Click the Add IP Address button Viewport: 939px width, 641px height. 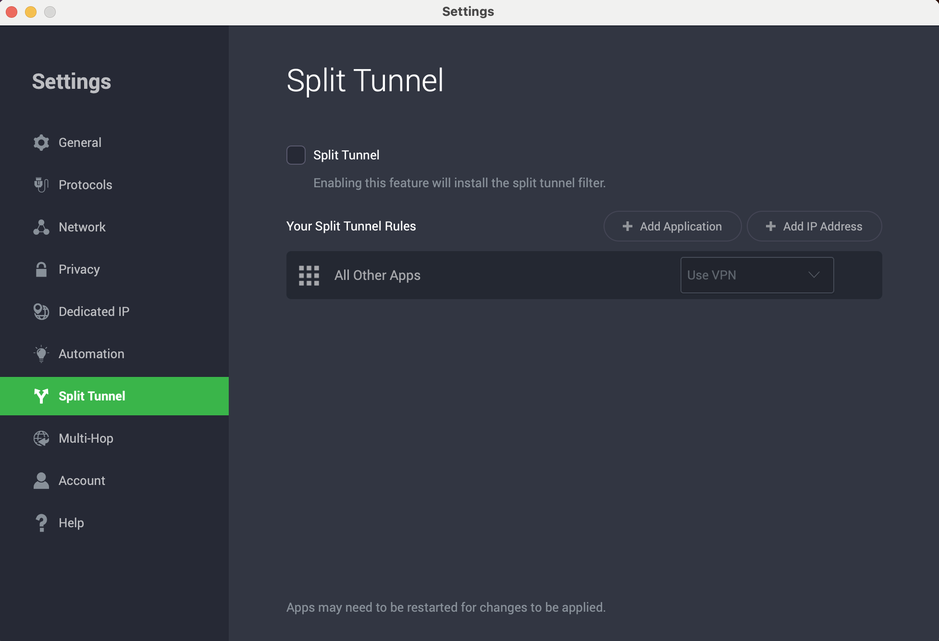coord(814,226)
